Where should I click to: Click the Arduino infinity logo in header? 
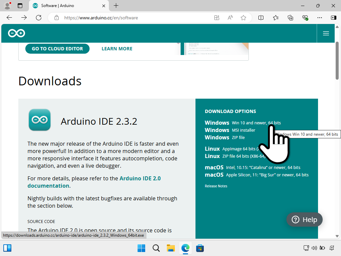pyautogui.click(x=17, y=33)
